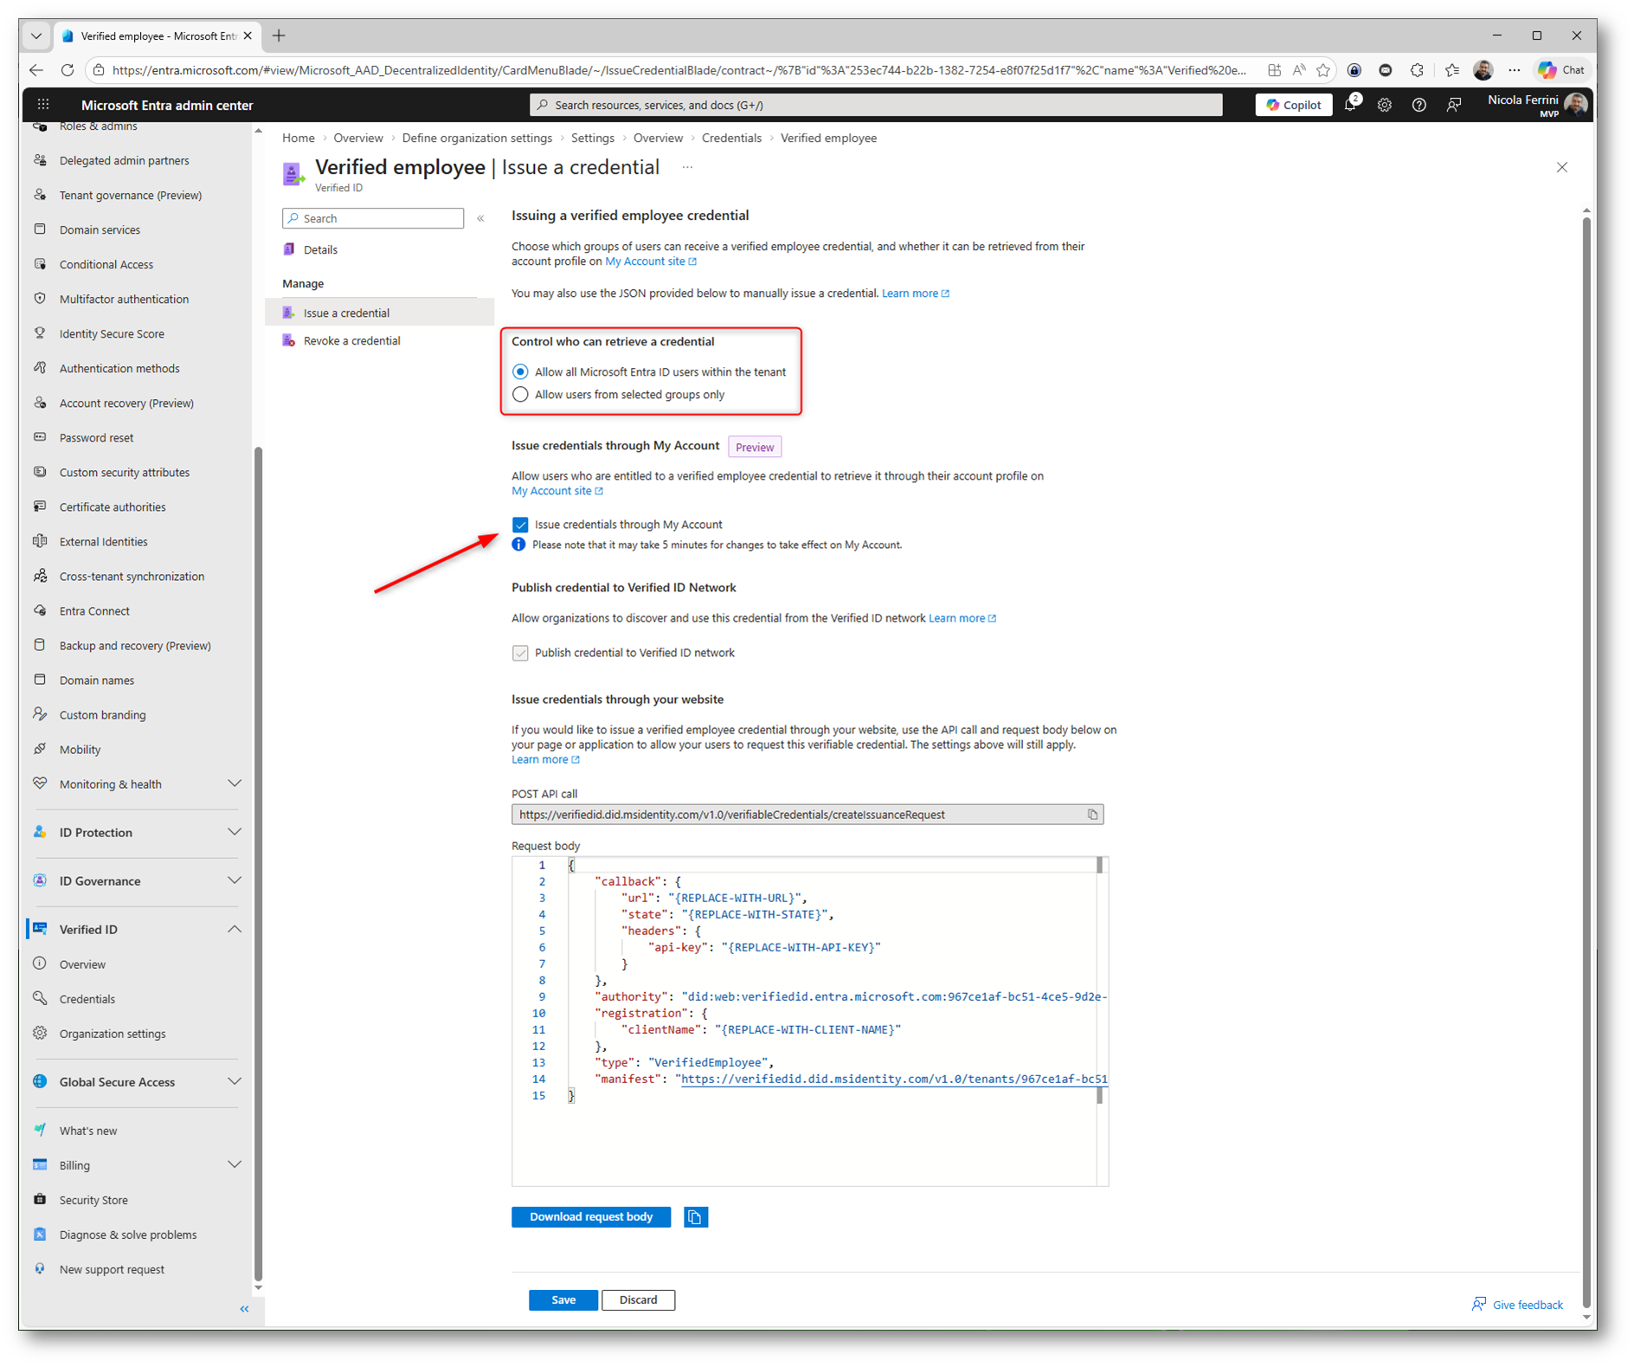Expand the ID Protection section
The image size is (1634, 1367).
tap(234, 832)
